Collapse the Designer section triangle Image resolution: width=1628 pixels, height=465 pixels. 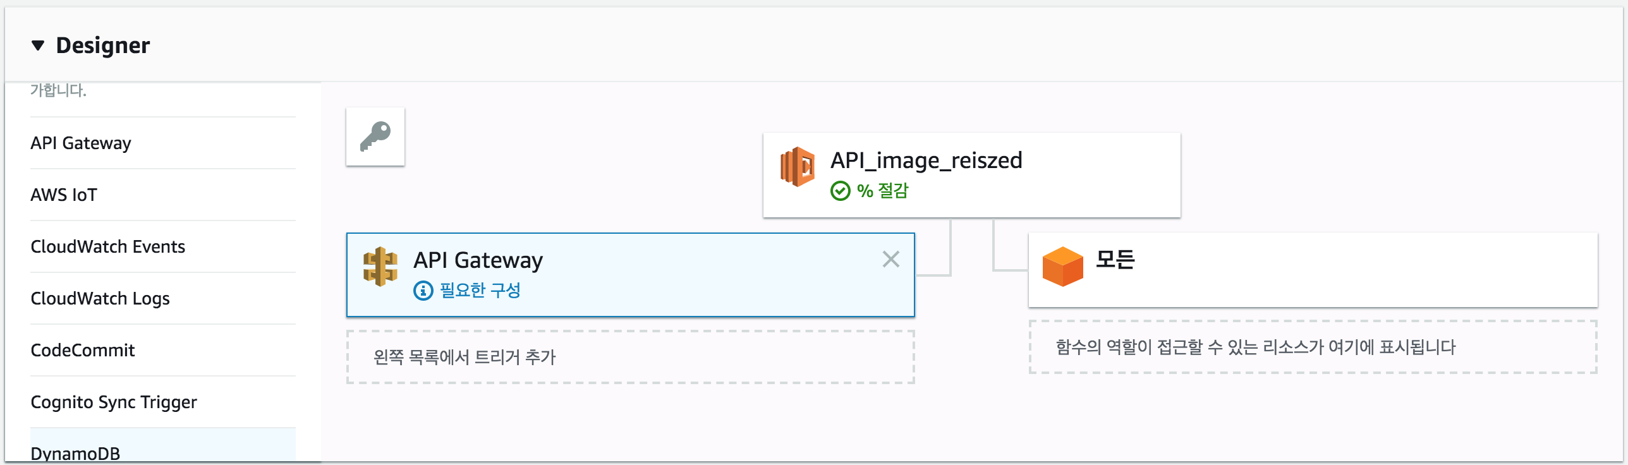point(38,45)
